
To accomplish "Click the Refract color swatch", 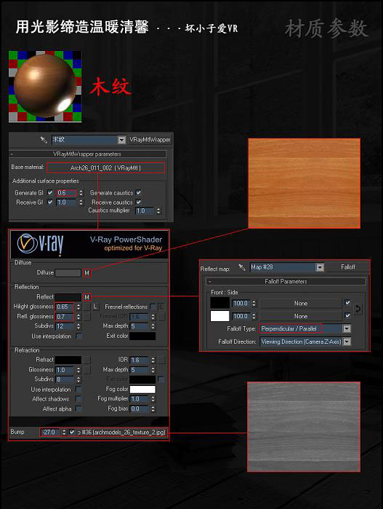I will tap(68, 360).
